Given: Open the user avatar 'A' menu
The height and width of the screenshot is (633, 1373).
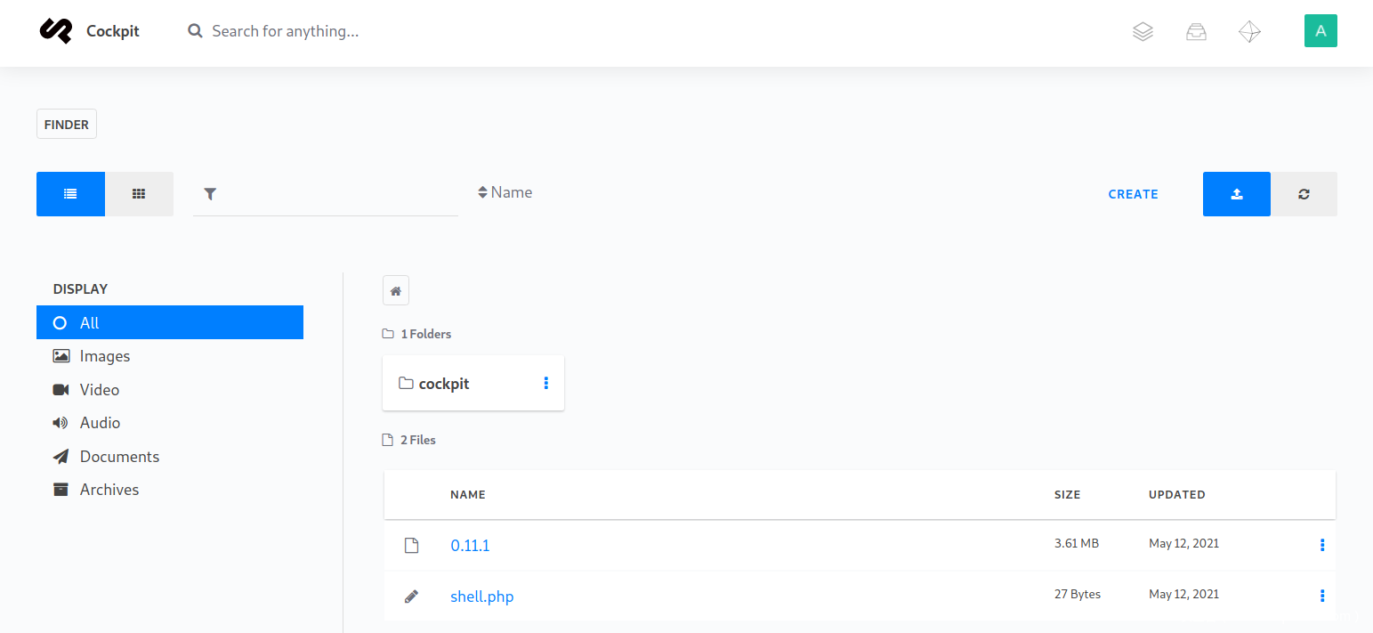Looking at the screenshot, I should pyautogui.click(x=1321, y=31).
